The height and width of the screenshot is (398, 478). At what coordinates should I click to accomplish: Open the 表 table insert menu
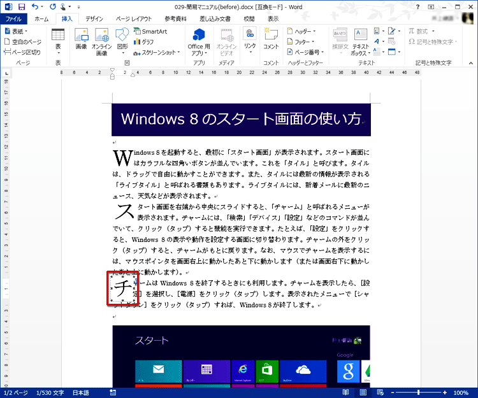tap(58, 41)
